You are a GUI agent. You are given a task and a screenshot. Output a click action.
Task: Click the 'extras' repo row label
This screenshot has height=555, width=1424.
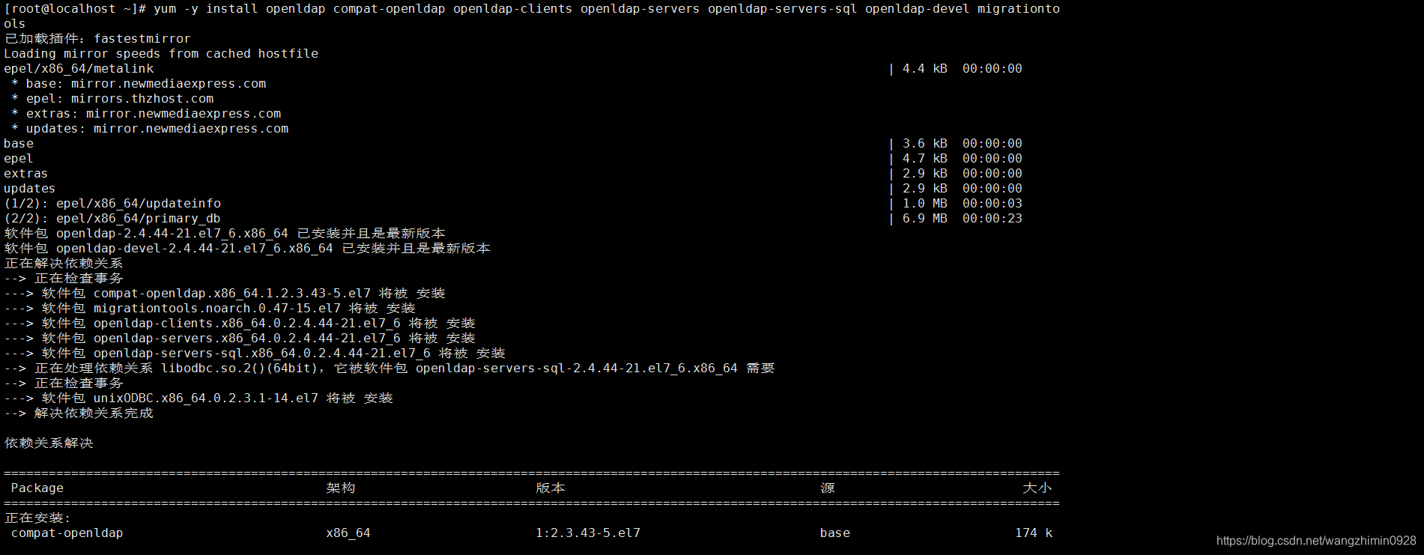click(26, 174)
